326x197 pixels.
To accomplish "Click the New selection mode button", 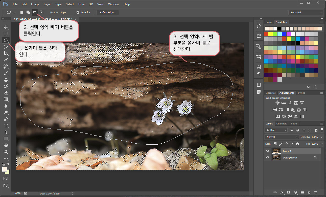I will point(22,12).
